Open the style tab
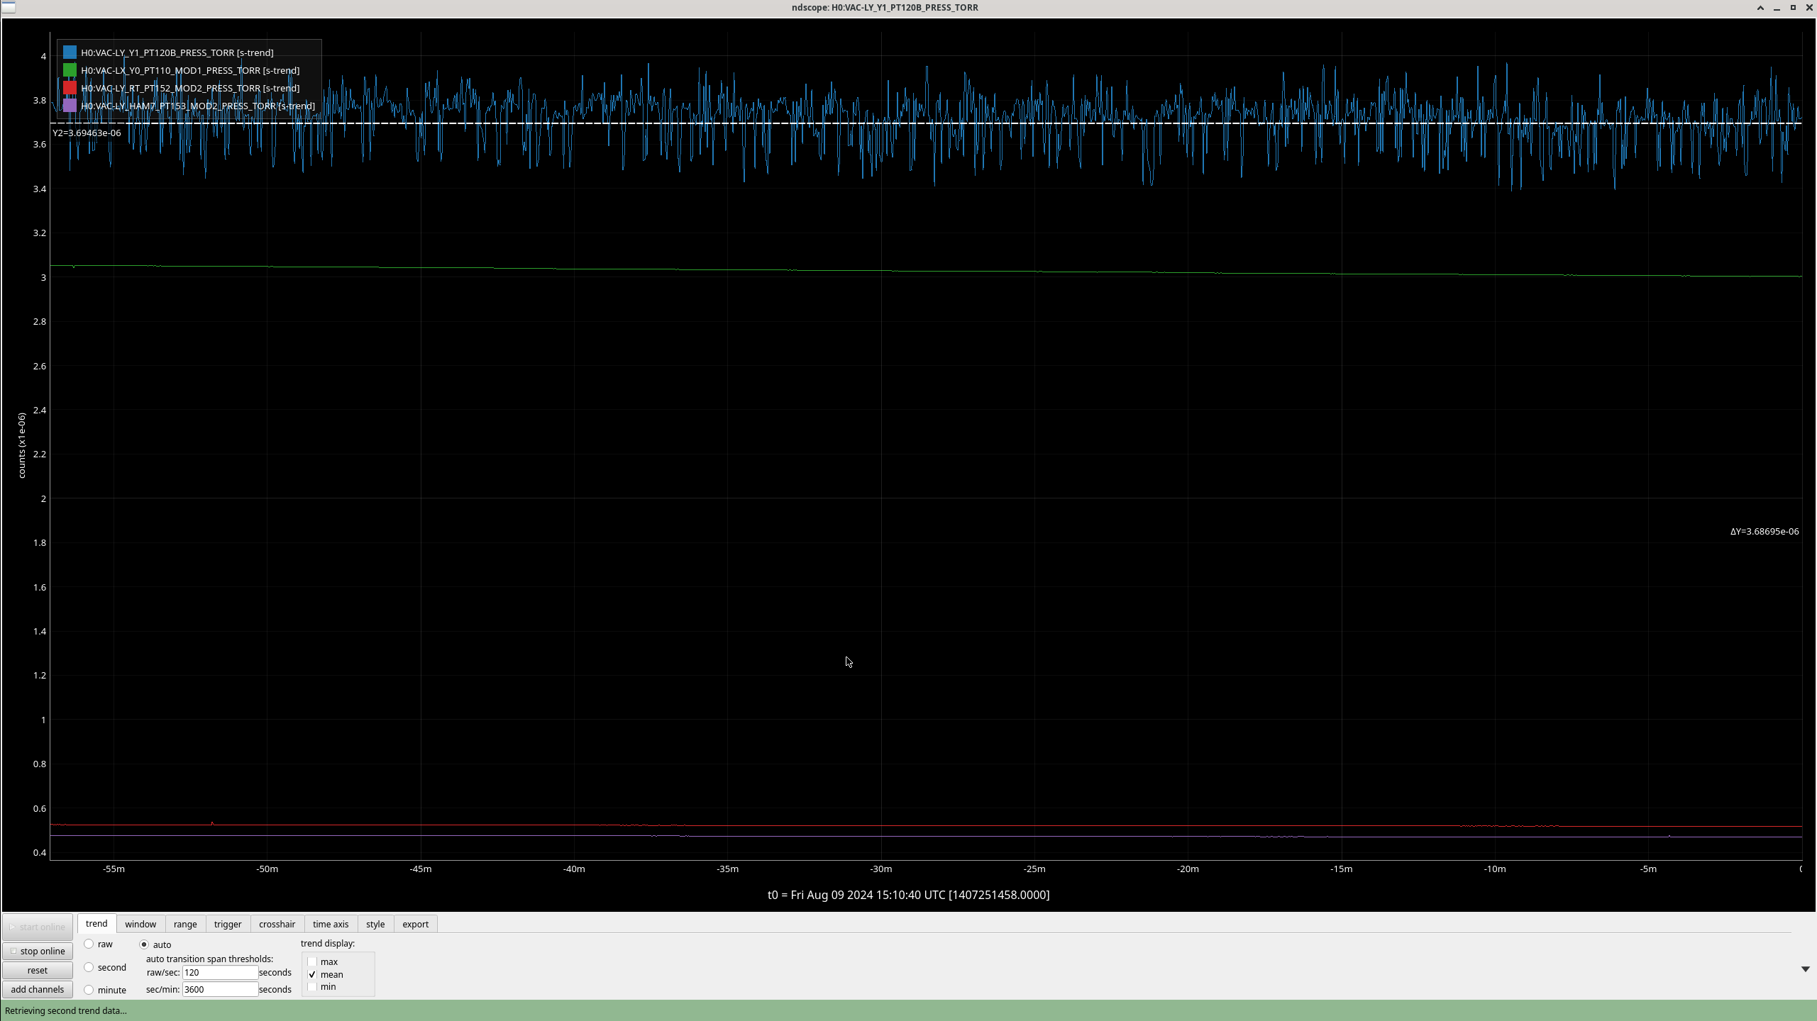Screen dimensions: 1817x1021 click(375, 924)
